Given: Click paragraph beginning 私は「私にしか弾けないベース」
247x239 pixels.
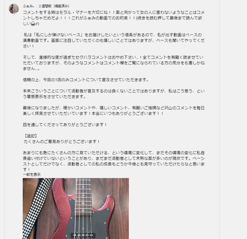Looking at the screenshot, I should (x=114, y=40).
